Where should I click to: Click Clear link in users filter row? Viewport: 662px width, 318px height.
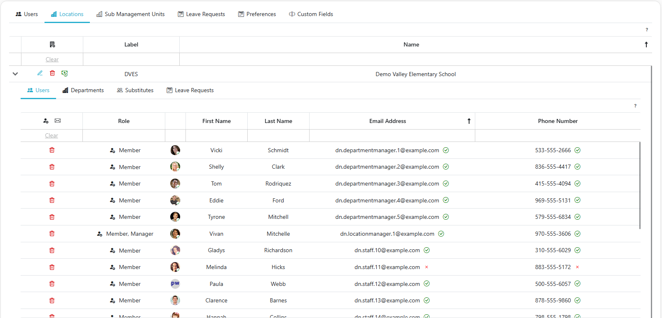click(52, 136)
